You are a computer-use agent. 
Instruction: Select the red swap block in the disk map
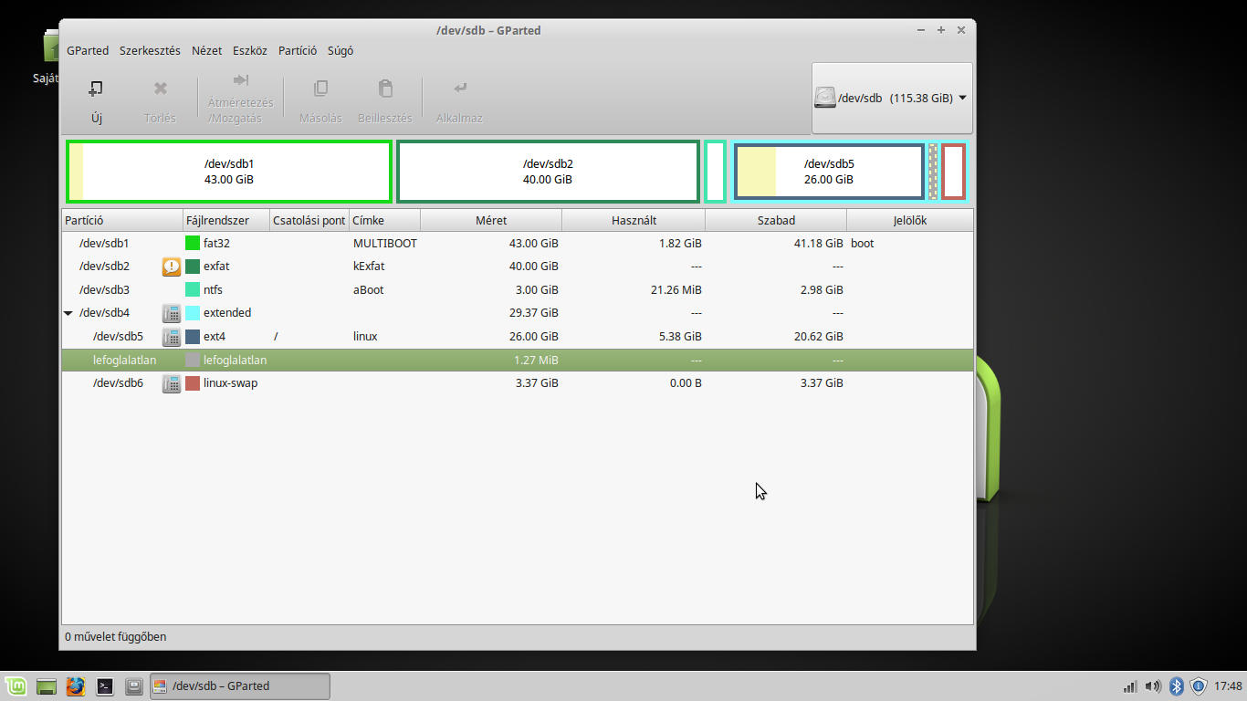[953, 172]
